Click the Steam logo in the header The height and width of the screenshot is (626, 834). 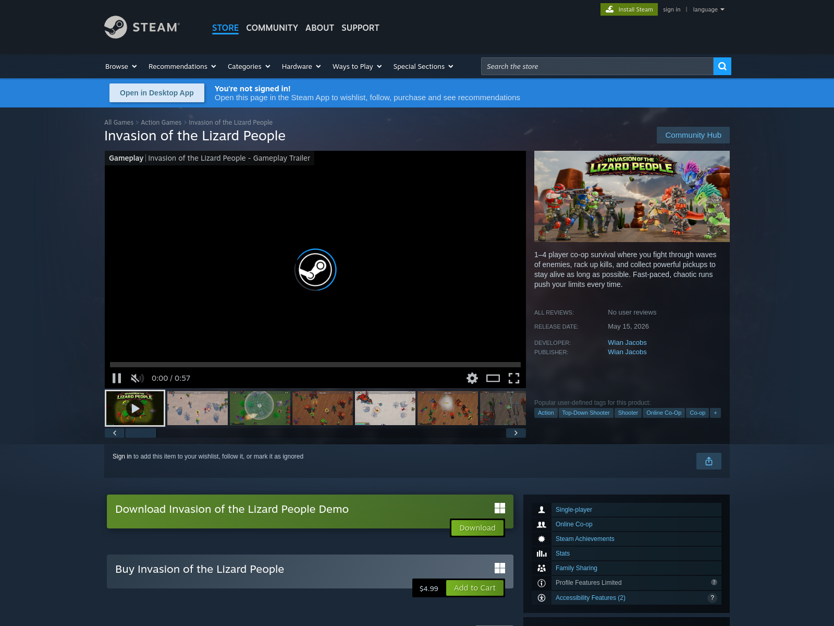tap(142, 27)
